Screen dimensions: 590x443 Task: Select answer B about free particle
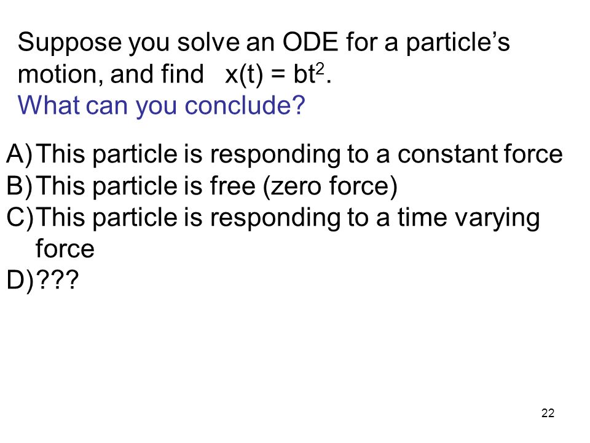[x=202, y=186]
